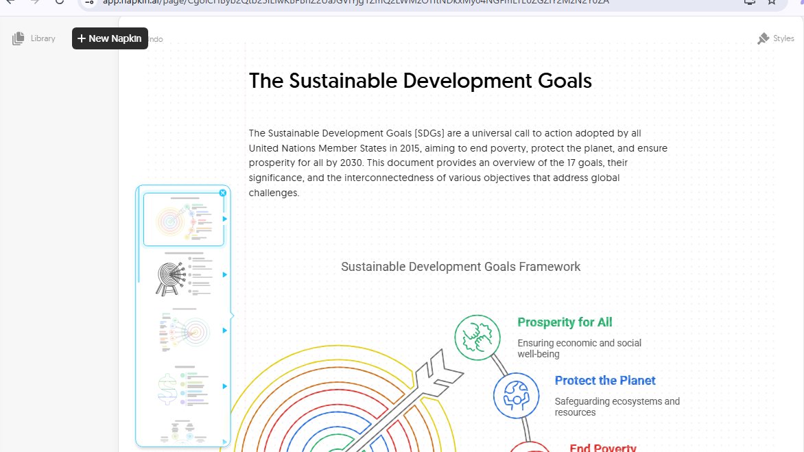Expand variations for the sketch dartboard thumbnail
Image resolution: width=804 pixels, height=452 pixels.
click(224, 274)
